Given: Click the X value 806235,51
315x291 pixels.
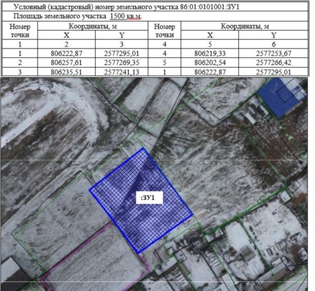Looking at the screenshot, I should [x=66, y=72].
